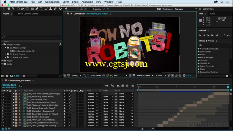233x131 pixels.
Task: Jump to first frame in Preview
Action: click(200, 35)
